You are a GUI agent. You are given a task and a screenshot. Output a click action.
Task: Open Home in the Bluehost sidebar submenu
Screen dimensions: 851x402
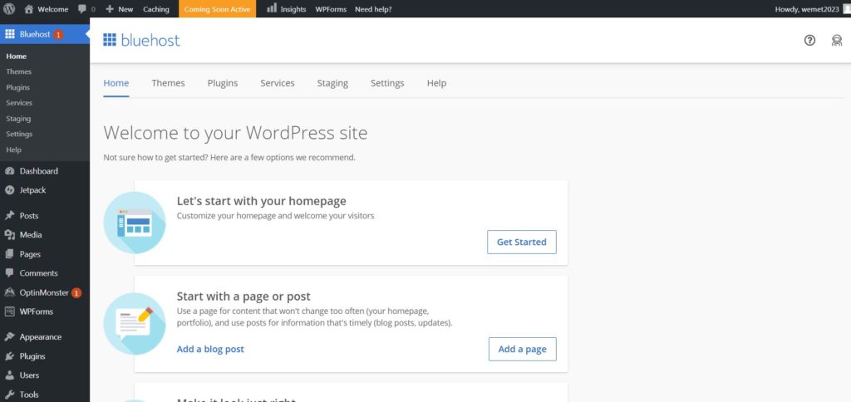(x=17, y=56)
